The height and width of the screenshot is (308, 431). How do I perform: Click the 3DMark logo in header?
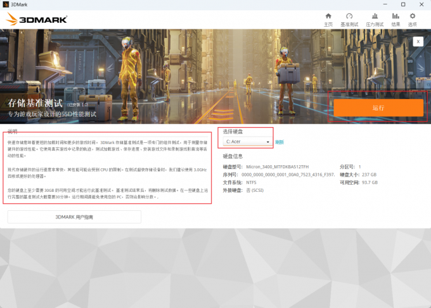click(36, 19)
